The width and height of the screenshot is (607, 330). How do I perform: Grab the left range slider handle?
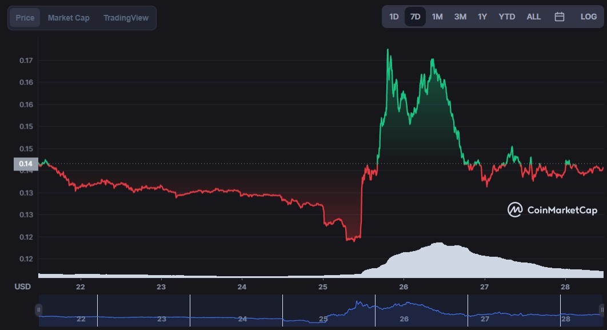39,310
